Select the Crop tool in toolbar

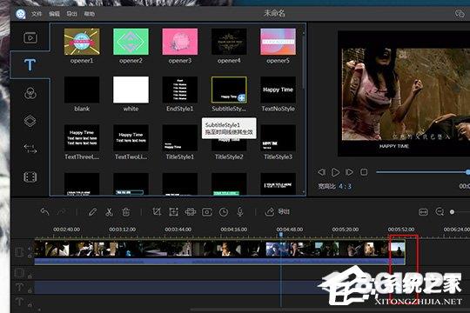pos(157,212)
